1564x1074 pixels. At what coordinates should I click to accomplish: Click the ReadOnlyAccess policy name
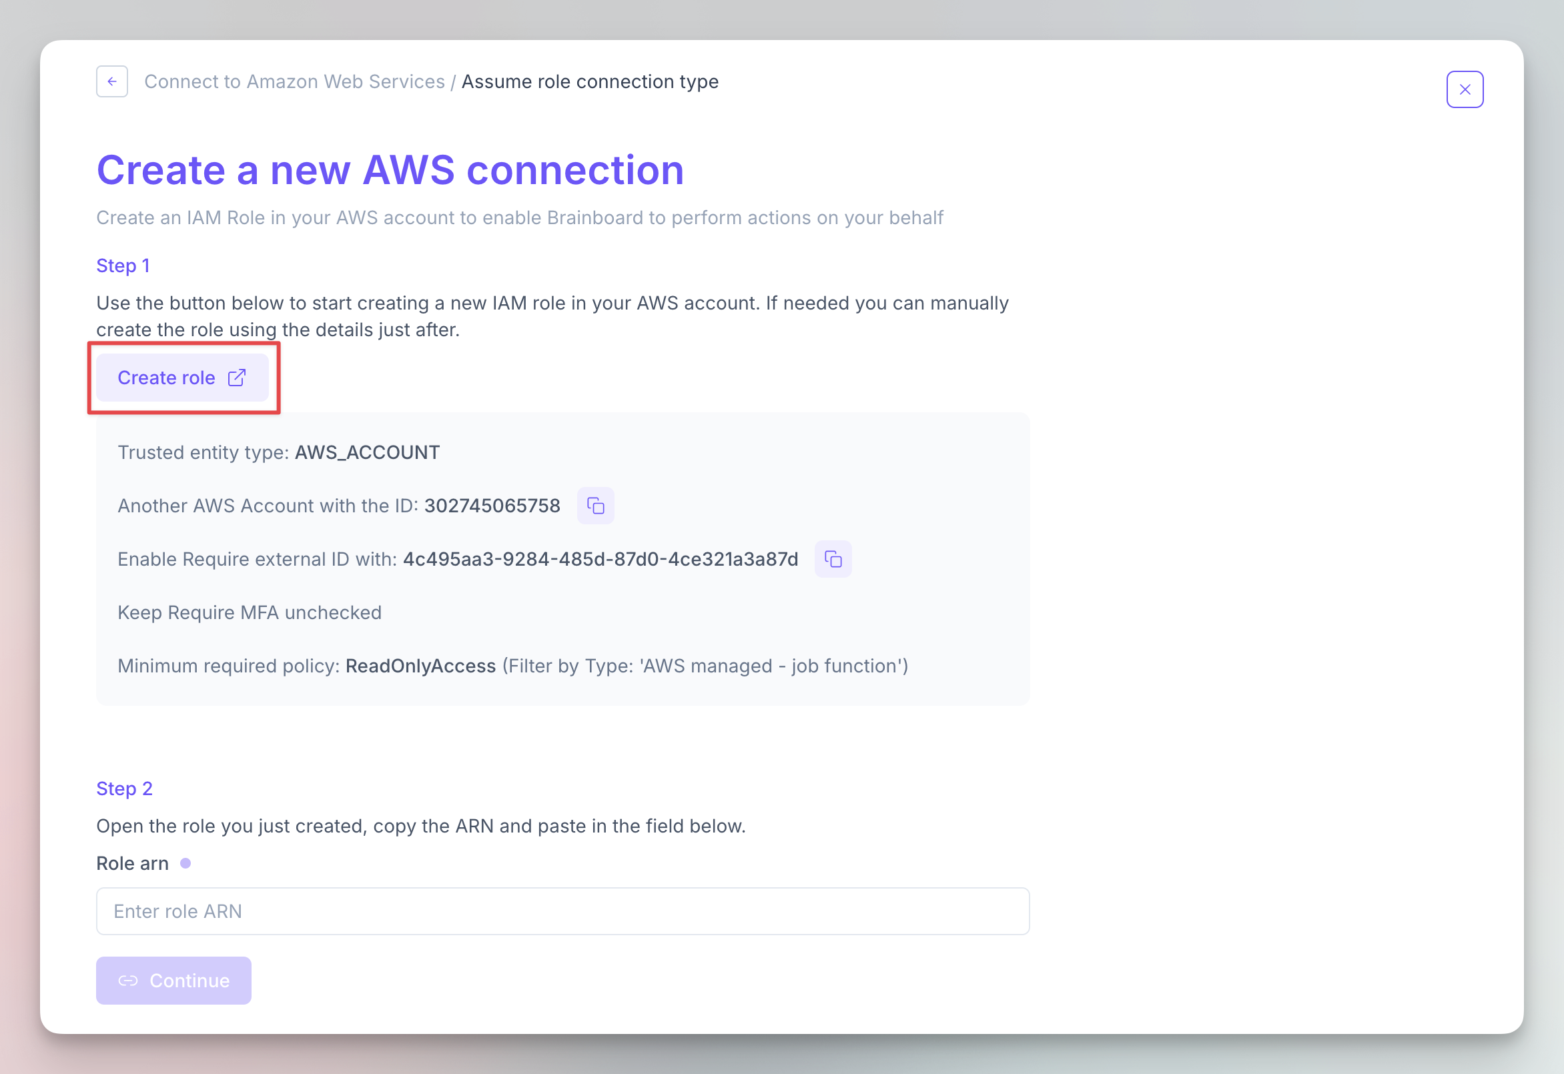pos(420,666)
